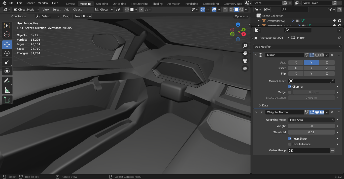Select the Scale tool
Viewport: 344px width, 179px height.
(x=7, y=62)
